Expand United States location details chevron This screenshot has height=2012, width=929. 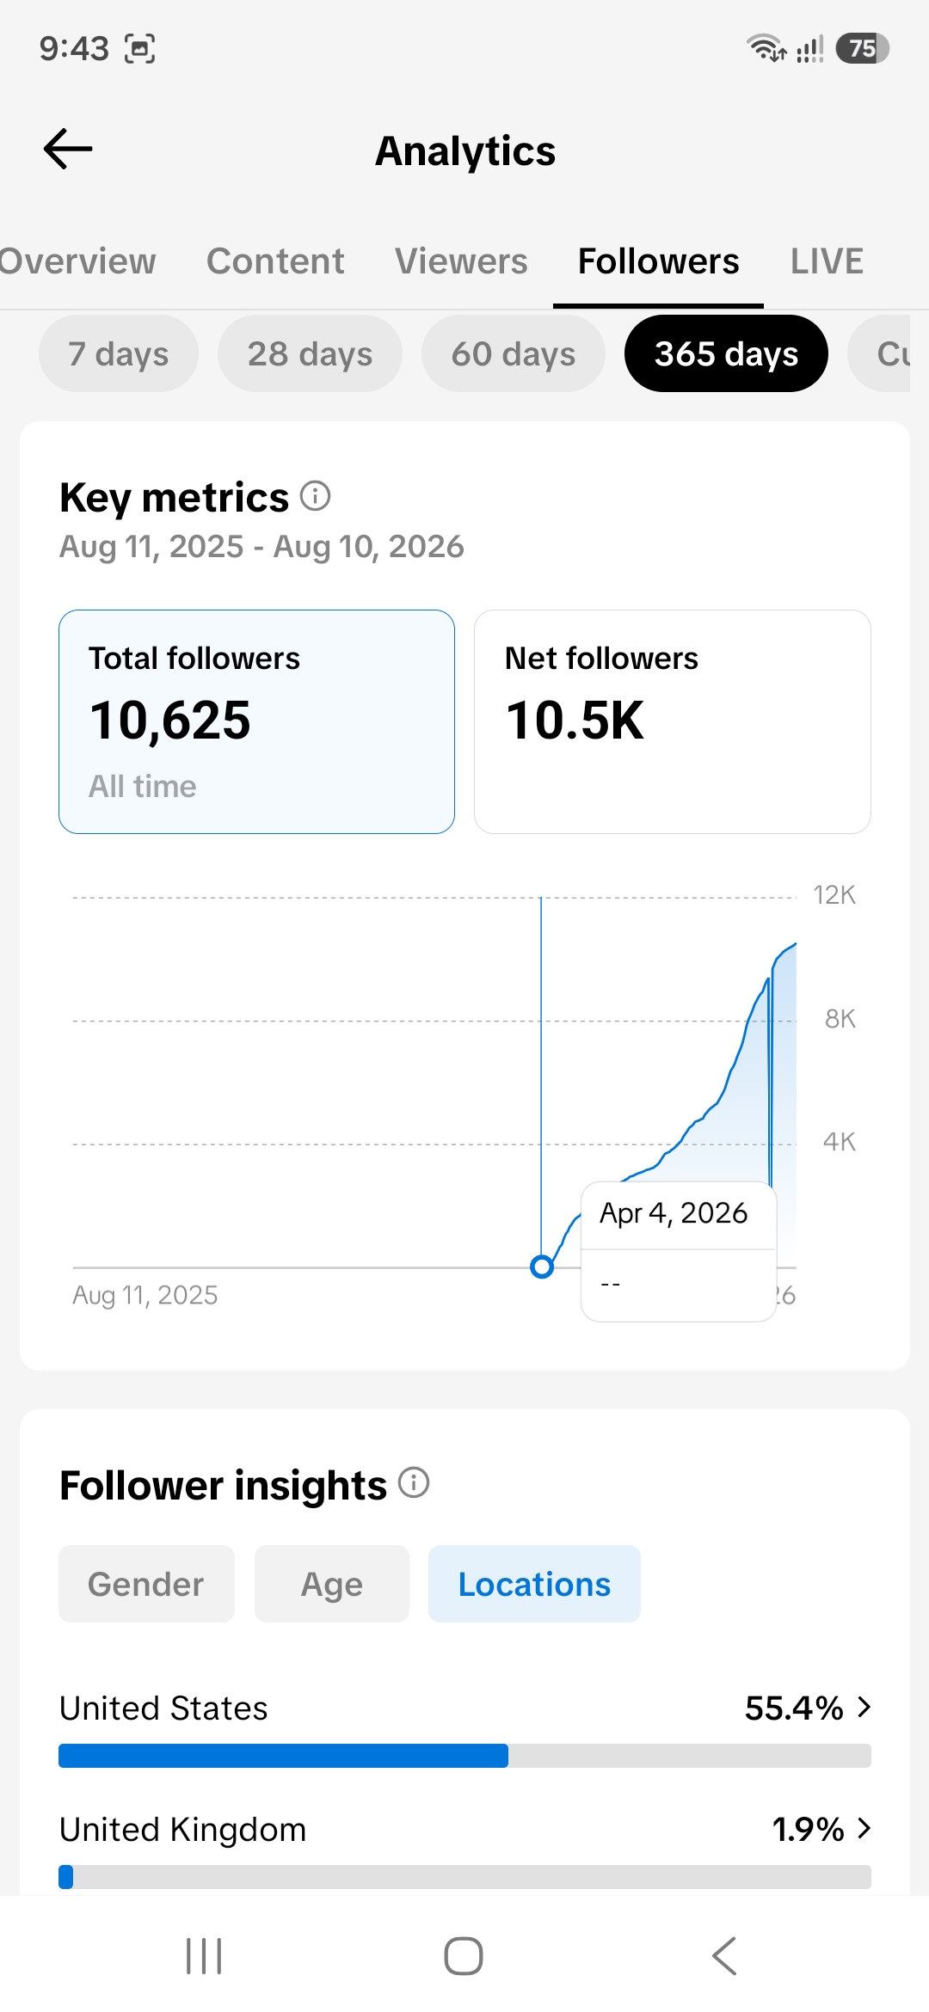pyautogui.click(x=864, y=1707)
